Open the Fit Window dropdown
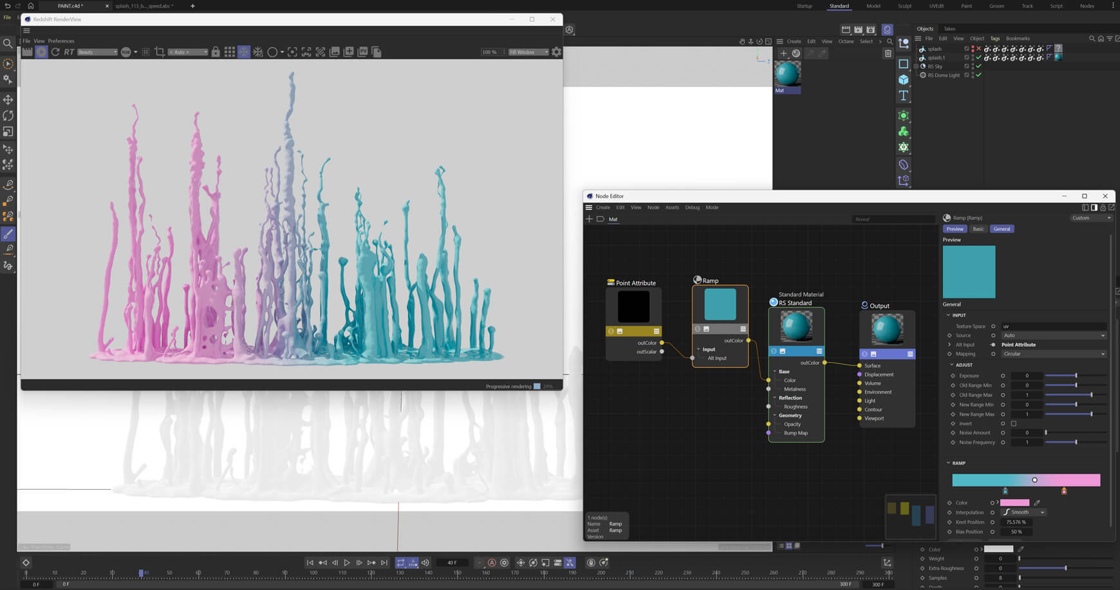 click(x=528, y=52)
